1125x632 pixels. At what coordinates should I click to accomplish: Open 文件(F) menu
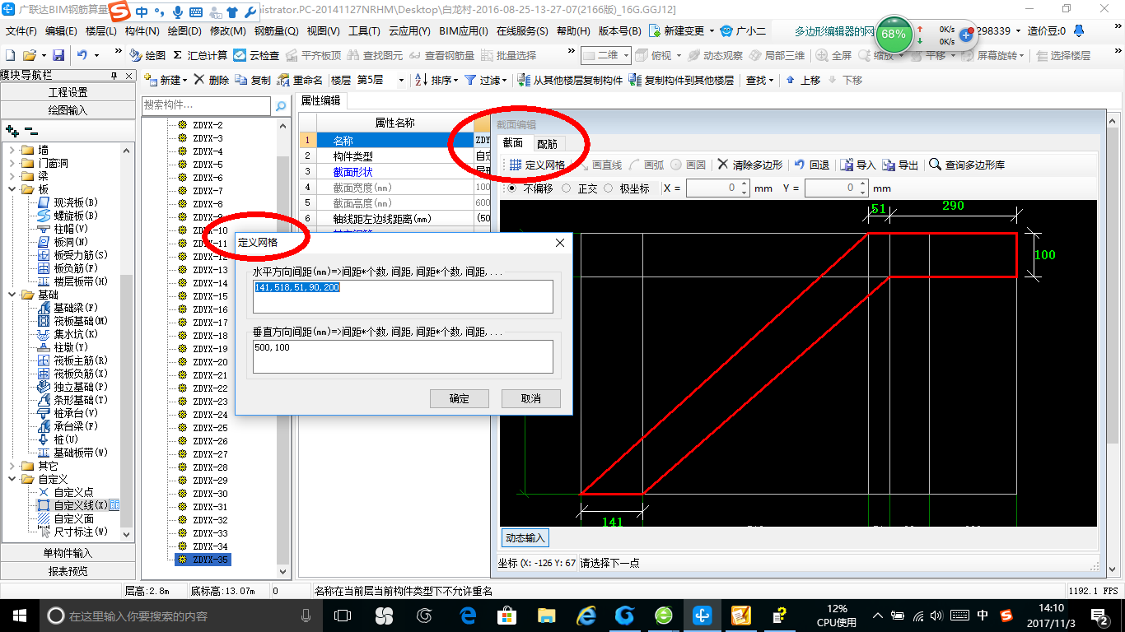point(21,31)
